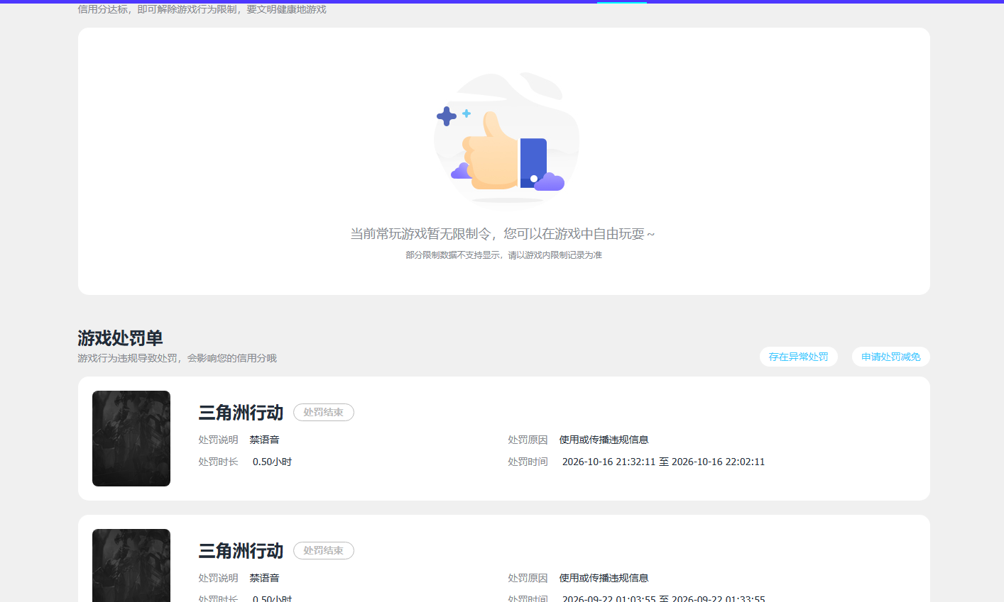Click the 处罚原因 label in the 2026-10-16 card
This screenshot has width=1004, height=602.
click(x=528, y=440)
